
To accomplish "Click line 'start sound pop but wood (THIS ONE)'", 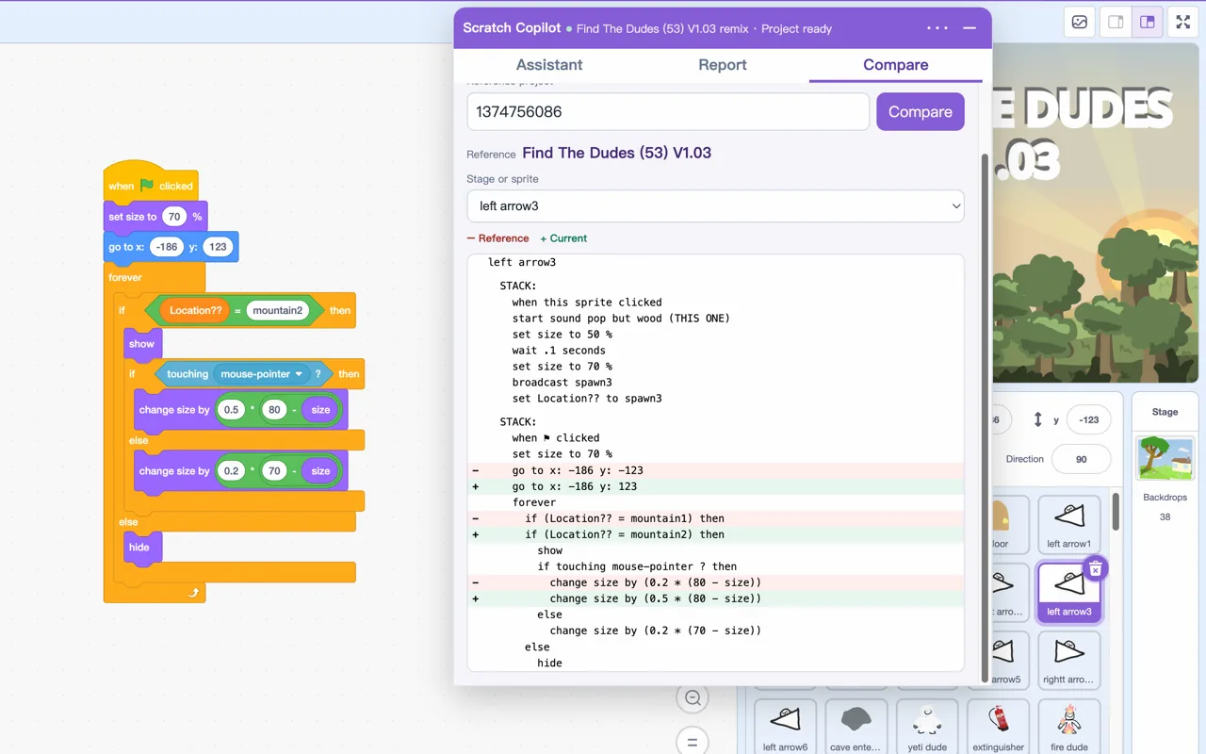I will pos(621,319).
